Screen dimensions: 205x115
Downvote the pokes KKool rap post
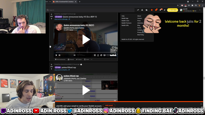(51, 69)
